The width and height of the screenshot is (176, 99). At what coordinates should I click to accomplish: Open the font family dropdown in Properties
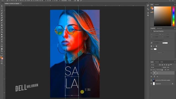point(157,40)
